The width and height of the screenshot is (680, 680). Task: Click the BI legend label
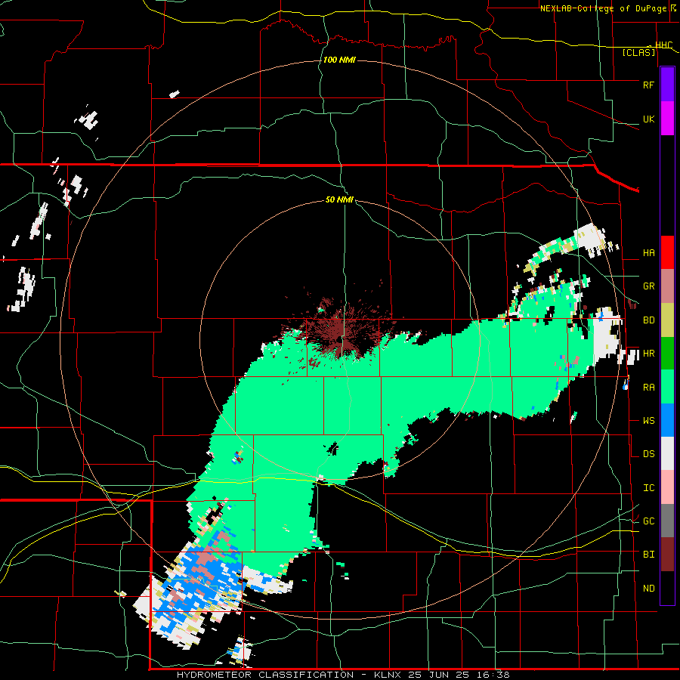tap(648, 555)
